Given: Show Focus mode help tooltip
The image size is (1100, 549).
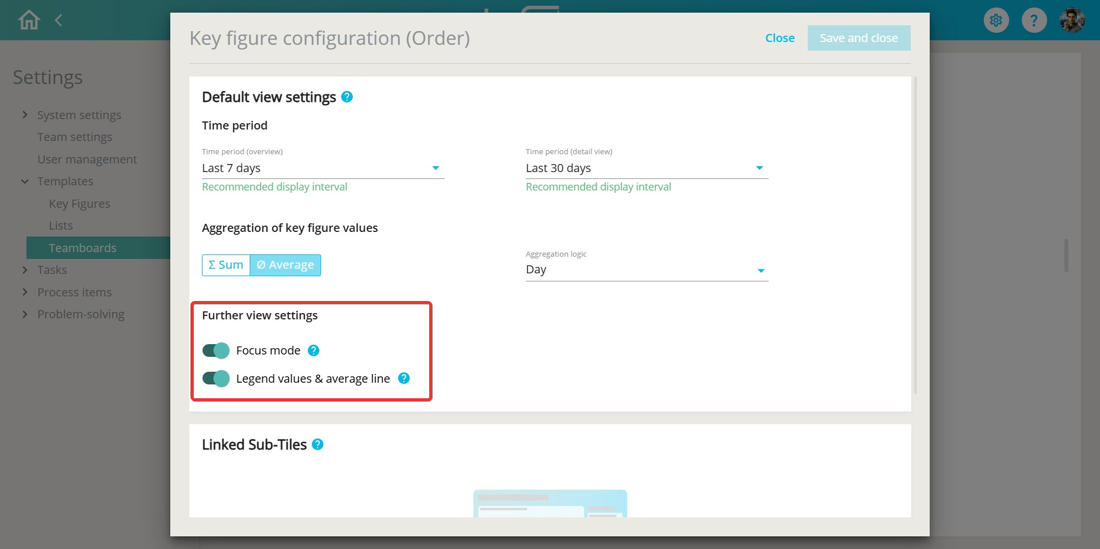Looking at the screenshot, I should pyautogui.click(x=314, y=350).
